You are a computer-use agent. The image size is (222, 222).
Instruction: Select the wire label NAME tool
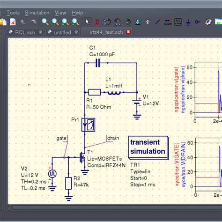tap(168, 22)
